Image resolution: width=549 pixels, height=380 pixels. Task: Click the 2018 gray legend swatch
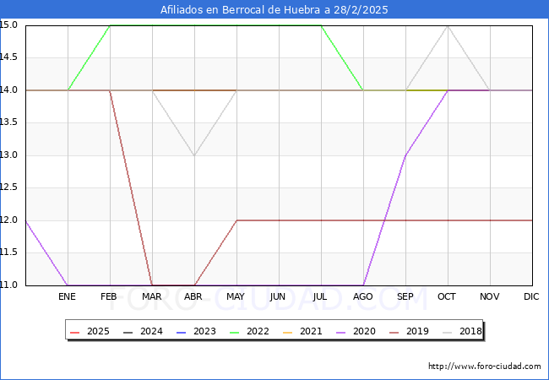(x=448, y=332)
